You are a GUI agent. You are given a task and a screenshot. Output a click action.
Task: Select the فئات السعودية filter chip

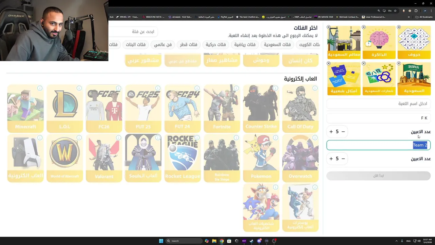point(277,45)
